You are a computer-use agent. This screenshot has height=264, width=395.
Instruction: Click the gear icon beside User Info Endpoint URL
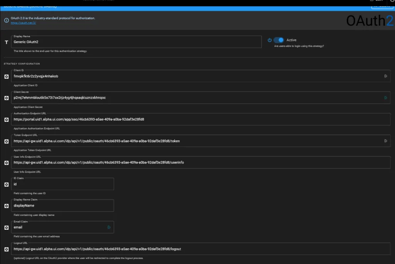(x=7, y=163)
